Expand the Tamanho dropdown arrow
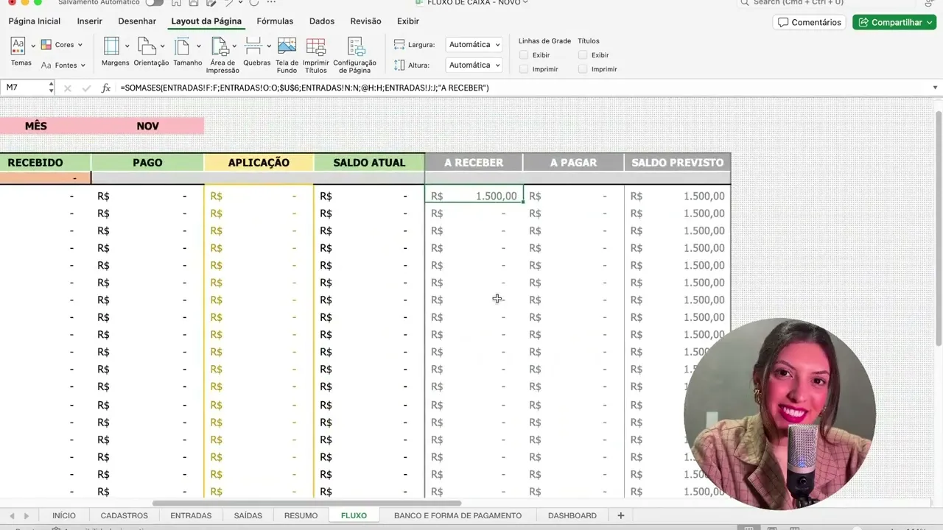This screenshot has height=530, width=943. (198, 46)
